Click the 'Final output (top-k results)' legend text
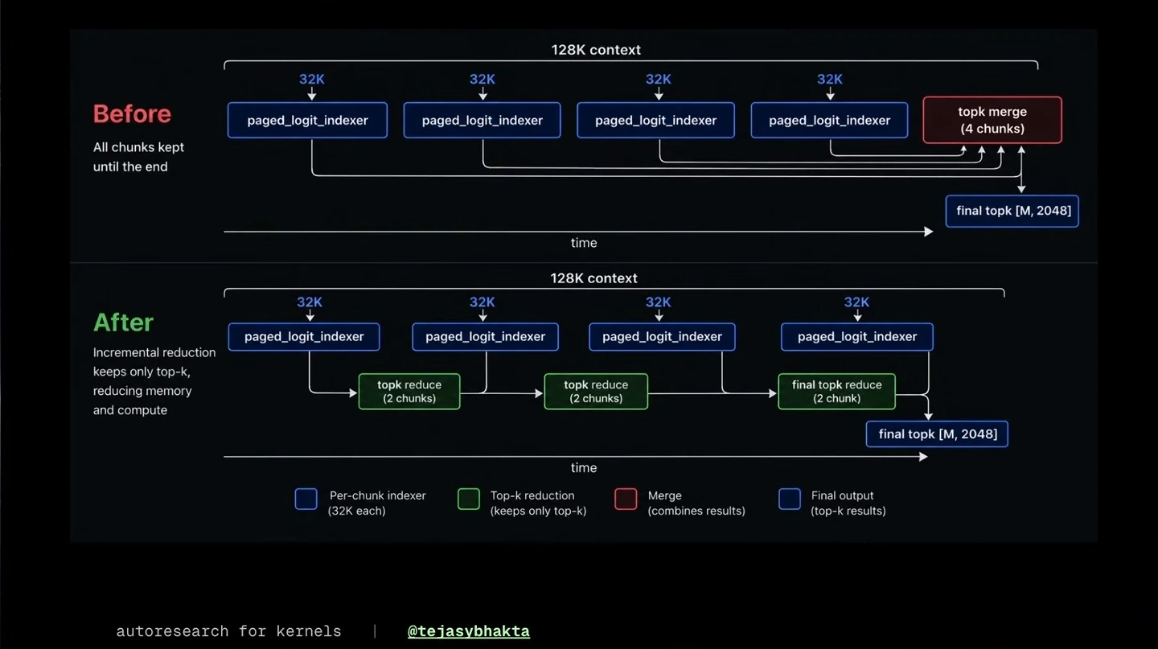1158x649 pixels. [848, 503]
